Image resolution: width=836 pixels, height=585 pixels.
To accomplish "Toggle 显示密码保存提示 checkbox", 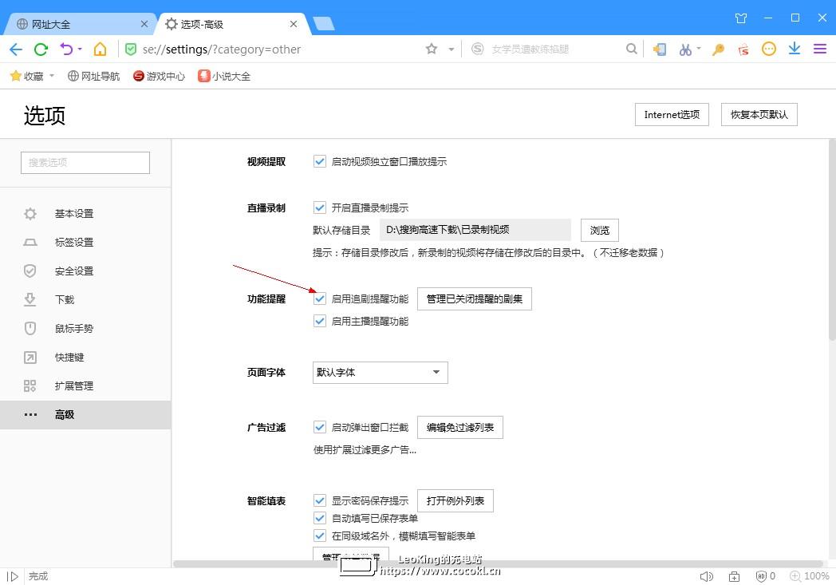I will click(320, 501).
